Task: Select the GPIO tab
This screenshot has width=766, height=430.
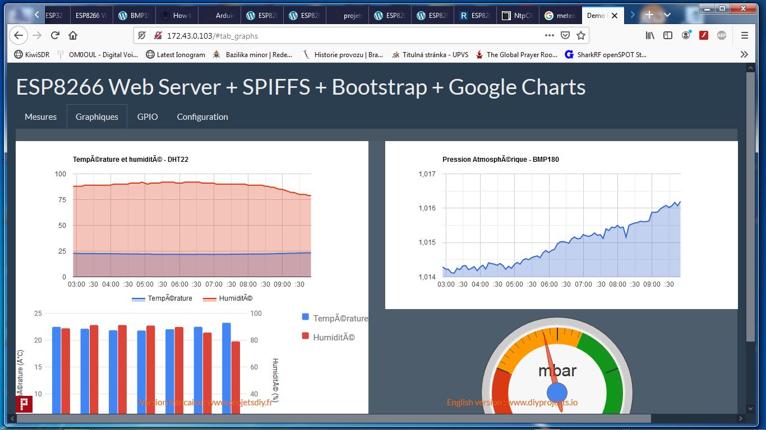Action: pos(147,116)
